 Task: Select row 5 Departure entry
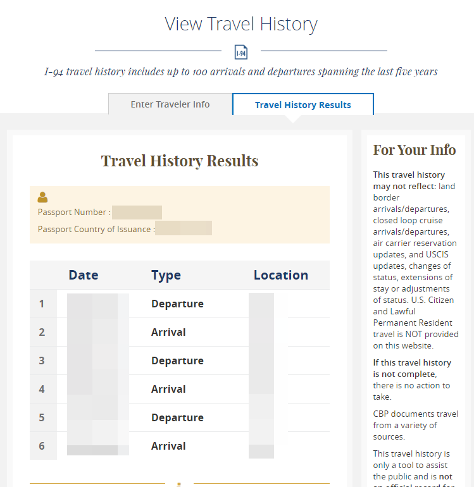tap(177, 417)
